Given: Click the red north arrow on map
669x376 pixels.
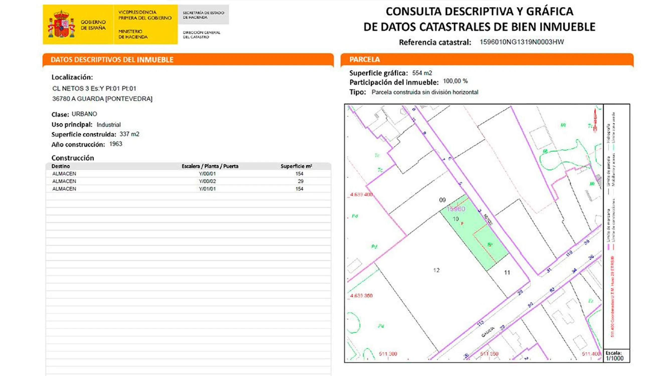Looking at the screenshot, I should click(596, 121).
